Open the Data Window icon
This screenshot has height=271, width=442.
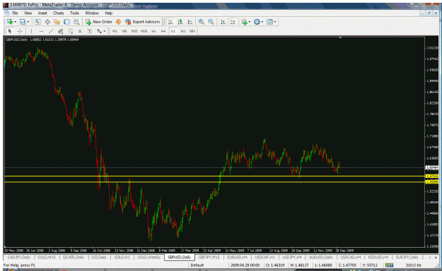[x=47, y=22]
